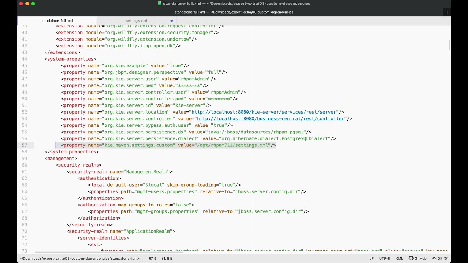Select line number 61 in the gutter
468x263 pixels.
24,172
